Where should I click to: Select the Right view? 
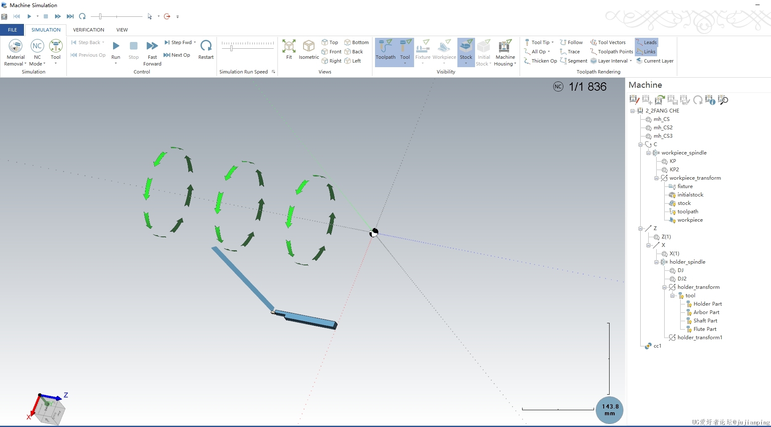click(x=332, y=61)
